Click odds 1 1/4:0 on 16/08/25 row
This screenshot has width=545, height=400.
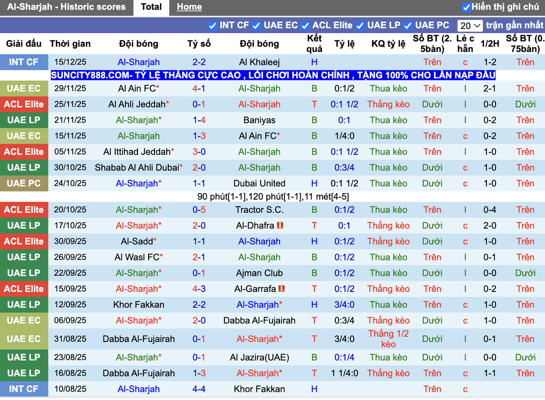(x=344, y=373)
